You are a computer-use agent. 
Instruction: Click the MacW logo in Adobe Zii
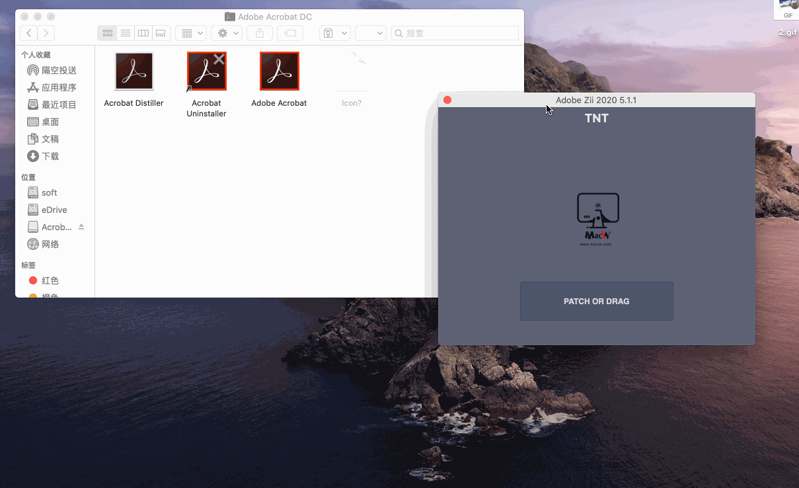597,220
